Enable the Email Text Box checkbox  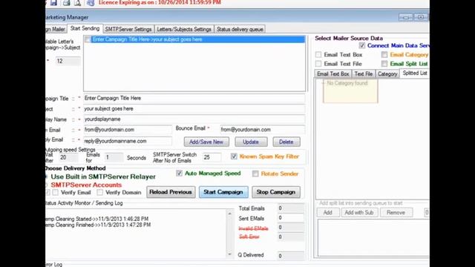pos(318,55)
